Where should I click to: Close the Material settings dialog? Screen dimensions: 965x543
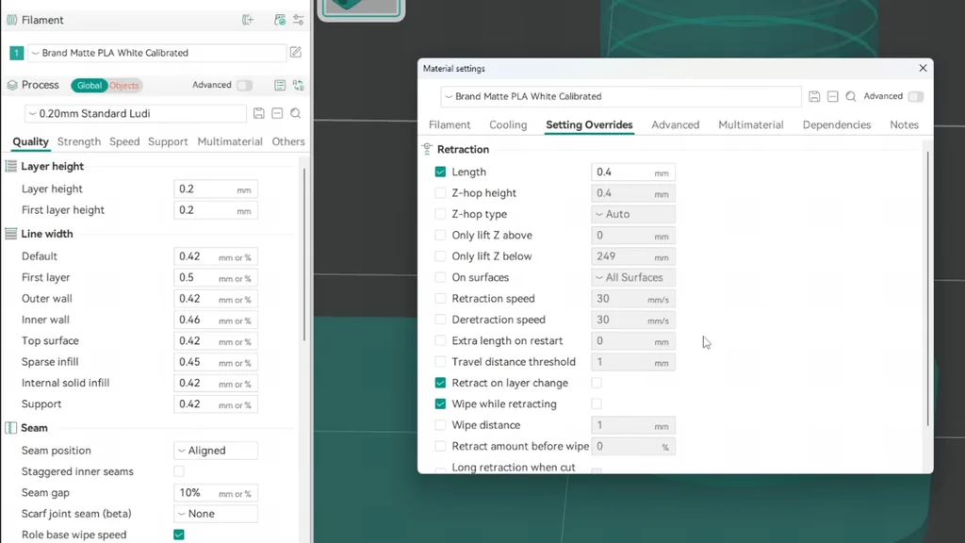[923, 68]
